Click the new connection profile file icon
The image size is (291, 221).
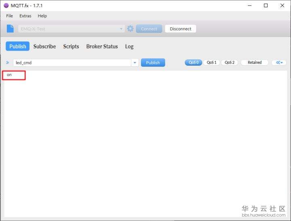tap(10, 29)
